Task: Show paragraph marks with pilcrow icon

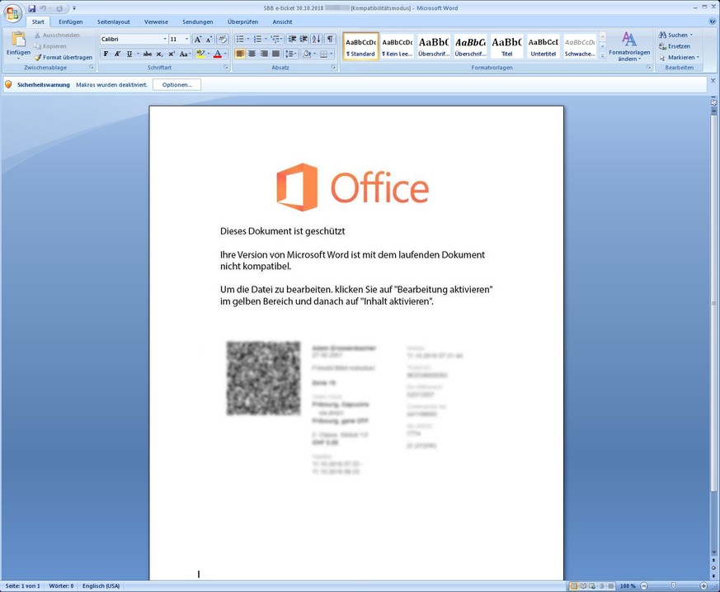Action: 330,39
